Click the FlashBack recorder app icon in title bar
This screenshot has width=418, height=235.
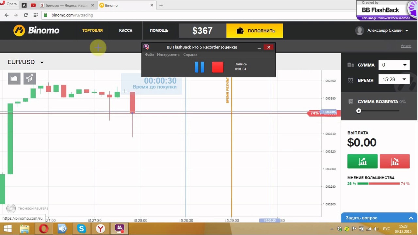coord(146,47)
